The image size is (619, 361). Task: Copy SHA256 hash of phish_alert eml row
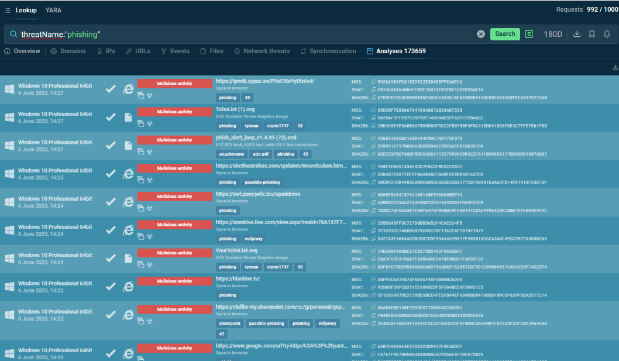tap(373, 154)
